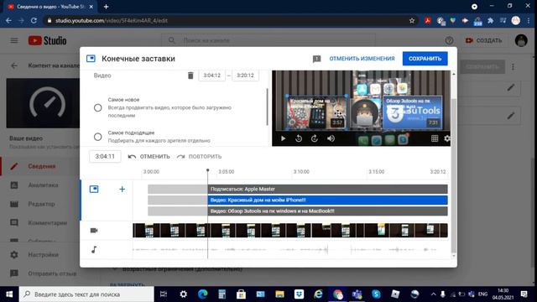Delete the video element with trash icon
The image size is (537, 302).
[x=190, y=75]
